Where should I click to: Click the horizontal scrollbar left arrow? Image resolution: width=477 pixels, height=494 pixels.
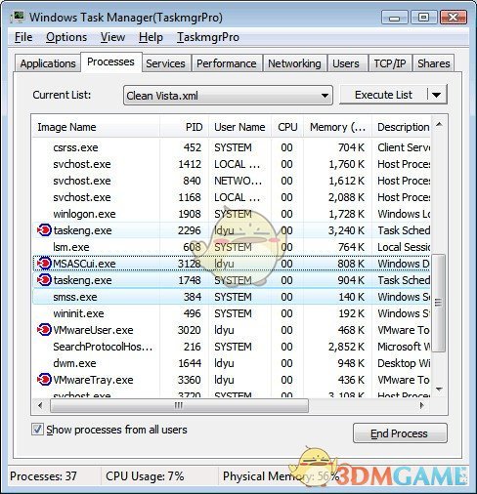40,406
